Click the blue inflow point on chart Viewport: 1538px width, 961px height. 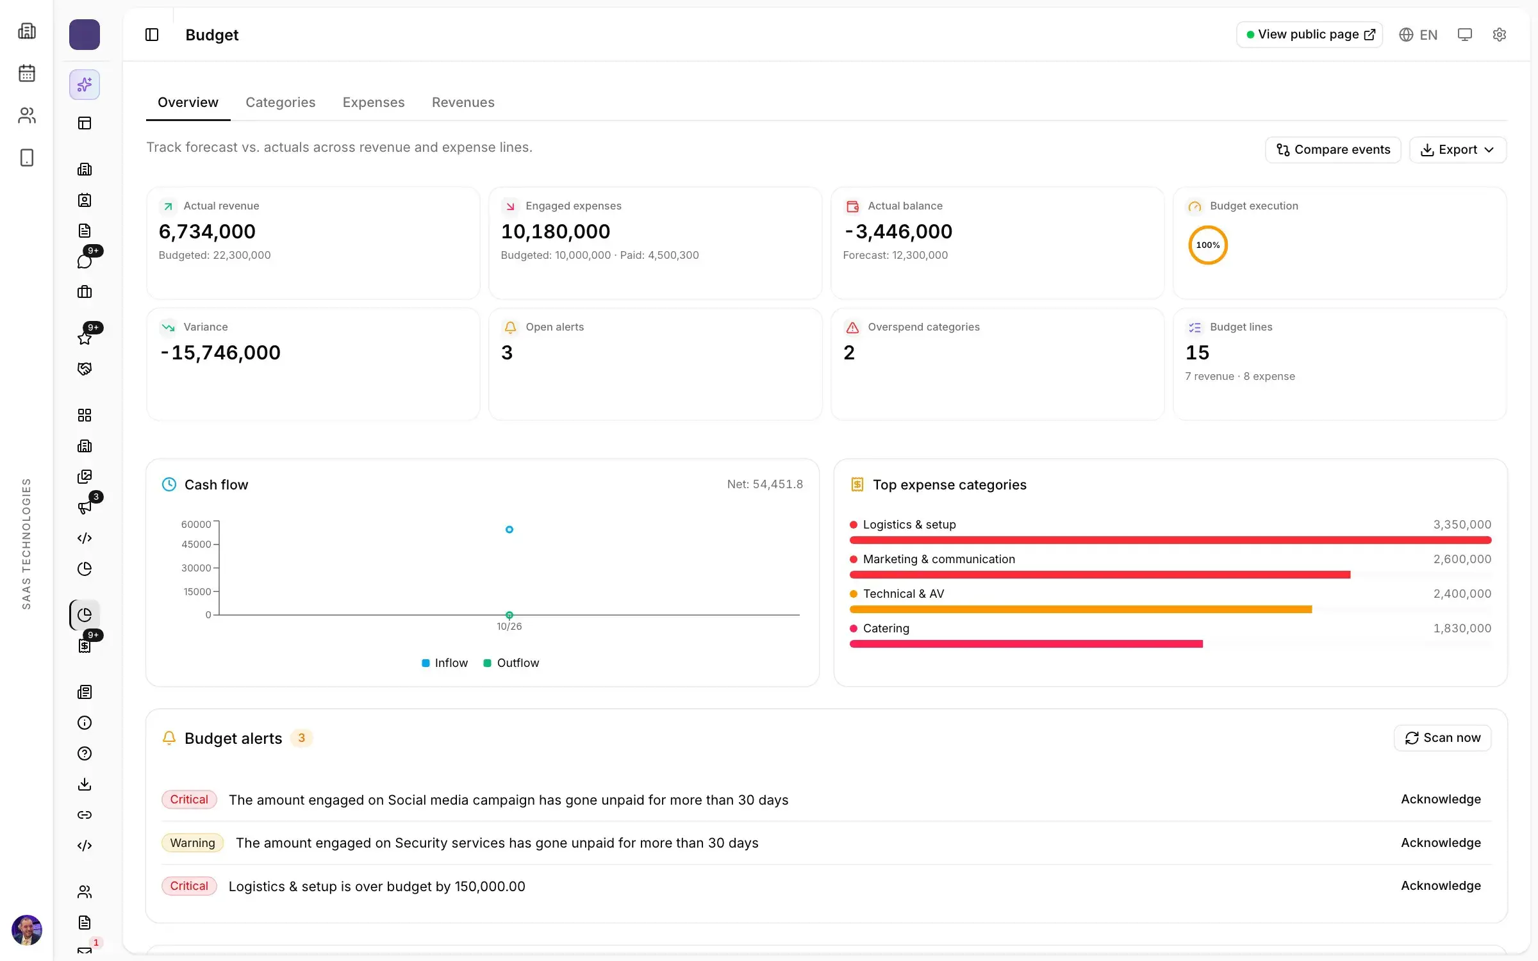(509, 530)
